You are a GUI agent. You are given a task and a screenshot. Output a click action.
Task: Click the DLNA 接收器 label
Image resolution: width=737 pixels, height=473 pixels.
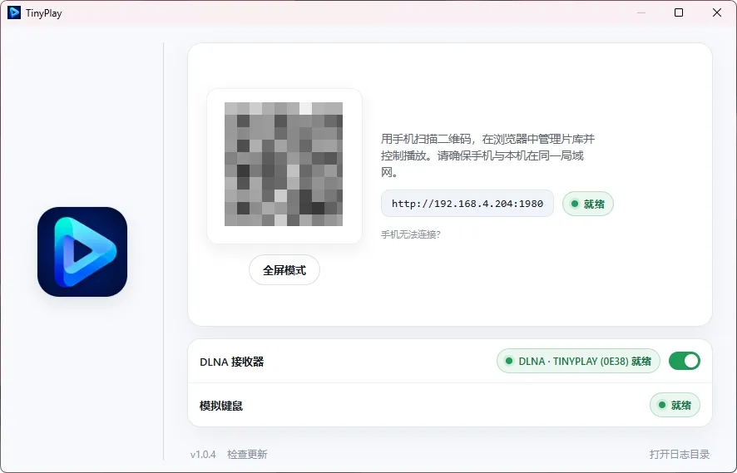coord(232,362)
